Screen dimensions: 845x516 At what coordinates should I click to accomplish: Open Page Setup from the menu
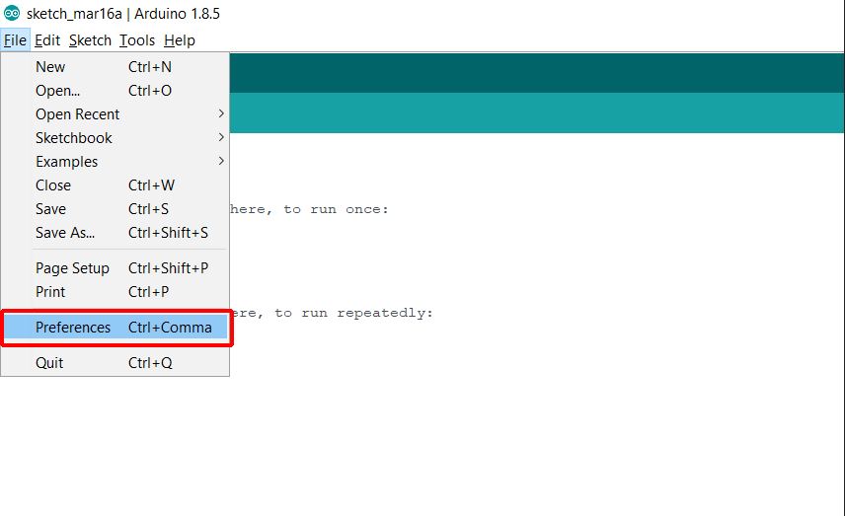(115, 268)
